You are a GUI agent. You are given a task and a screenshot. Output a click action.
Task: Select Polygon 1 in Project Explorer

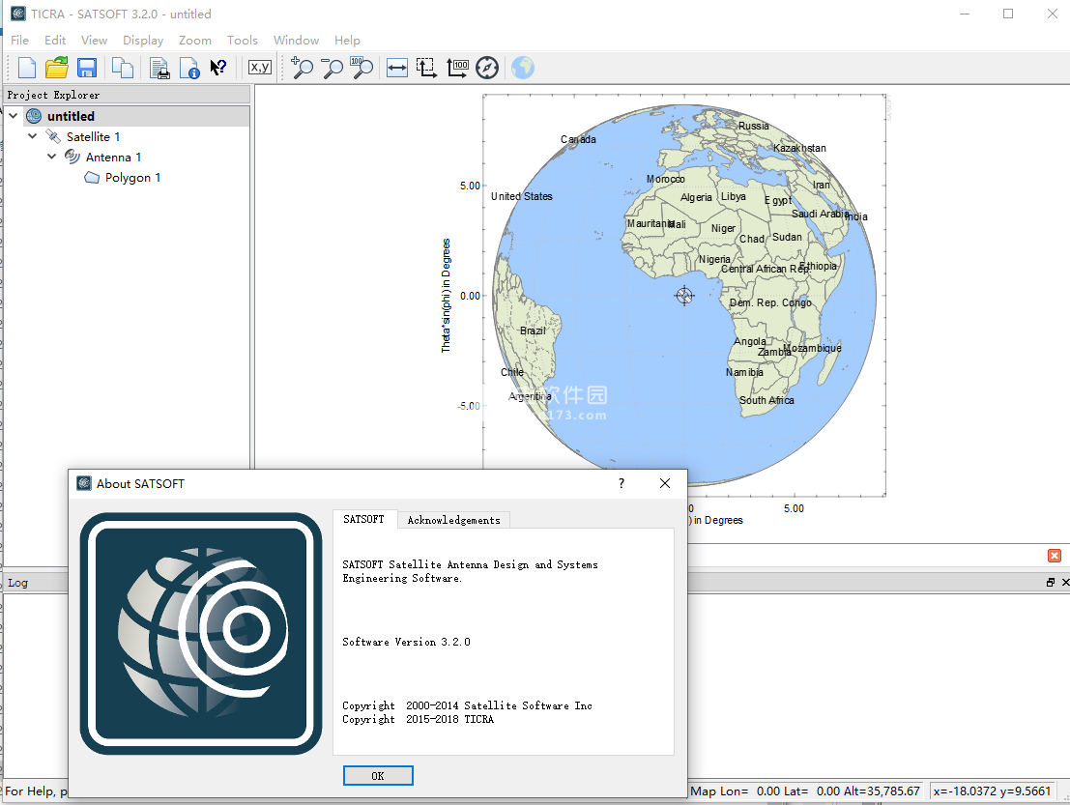point(133,178)
